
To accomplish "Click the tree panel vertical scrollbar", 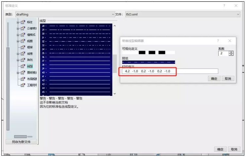I will [8, 89].
